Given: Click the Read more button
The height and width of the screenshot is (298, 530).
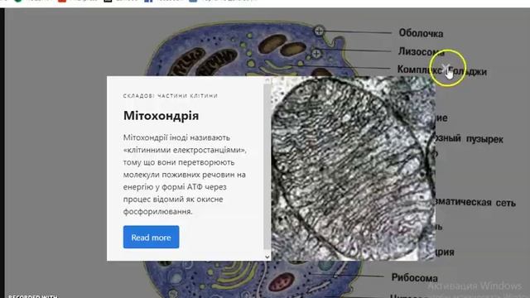Looking at the screenshot, I should click(151, 238).
